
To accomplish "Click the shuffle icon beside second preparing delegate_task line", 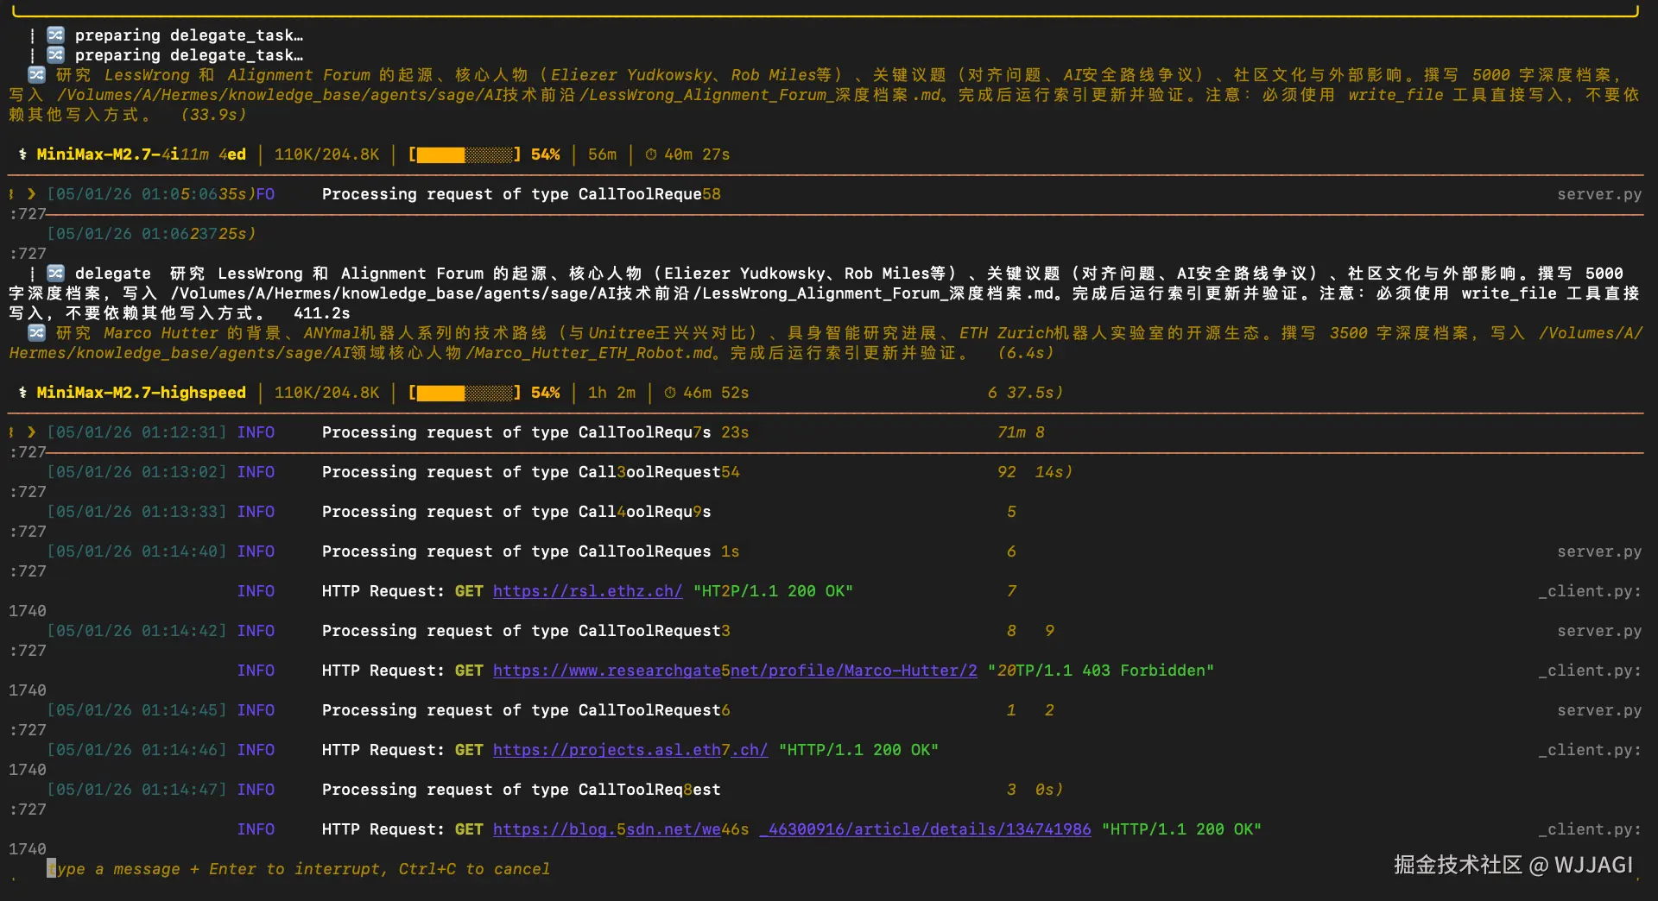I will coord(55,55).
